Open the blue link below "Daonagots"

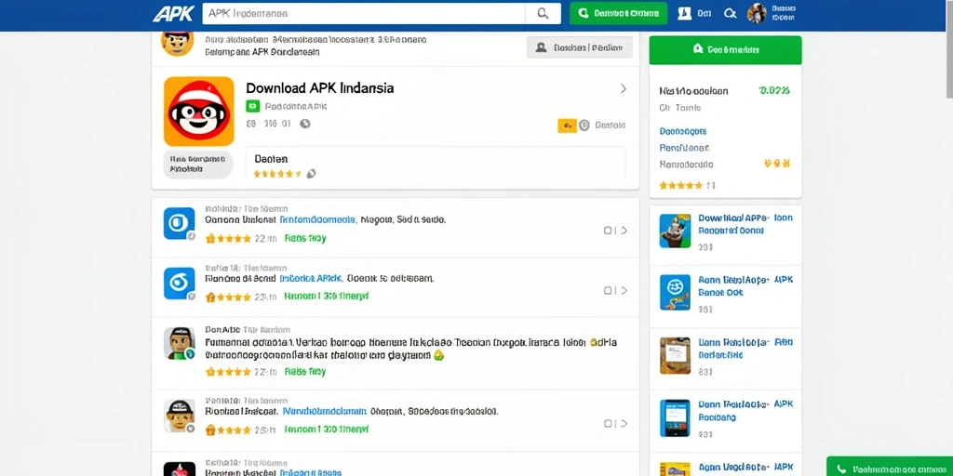(684, 148)
